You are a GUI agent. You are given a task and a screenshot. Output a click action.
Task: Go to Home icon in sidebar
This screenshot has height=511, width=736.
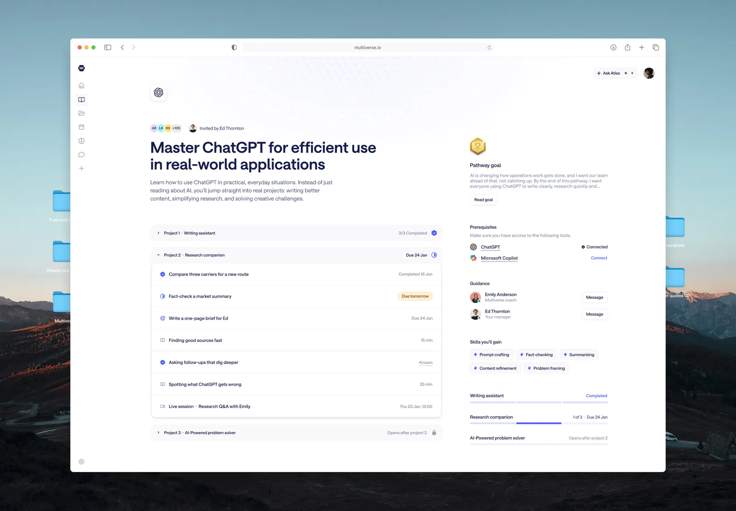(81, 85)
